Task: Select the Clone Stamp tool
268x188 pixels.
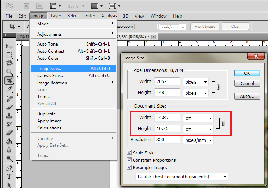Action: 9,115
